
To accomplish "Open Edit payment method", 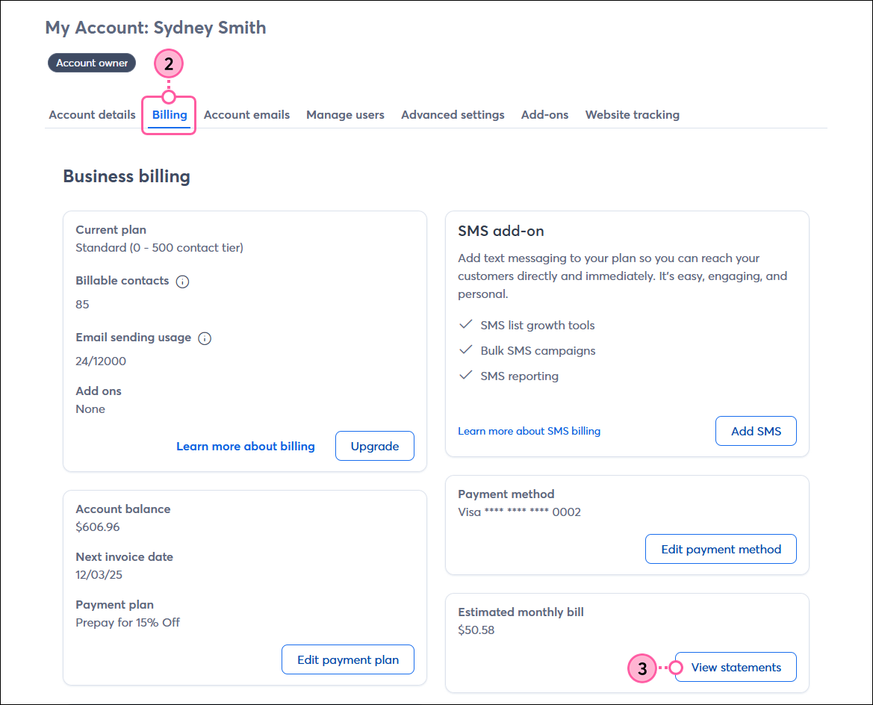I will tap(721, 548).
